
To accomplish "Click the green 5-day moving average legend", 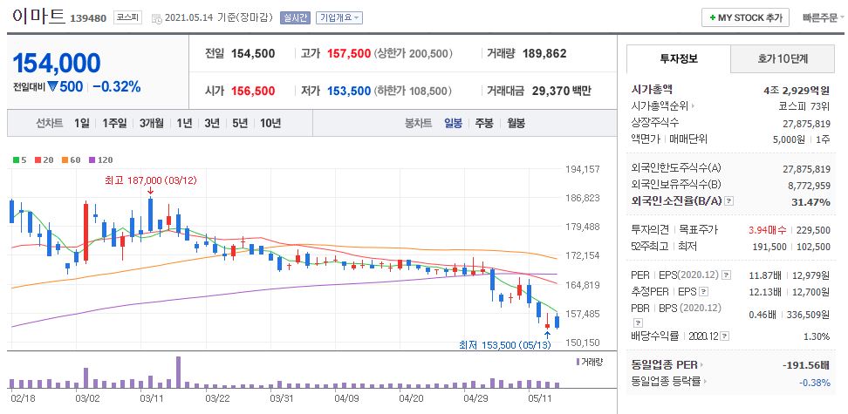I will point(20,160).
